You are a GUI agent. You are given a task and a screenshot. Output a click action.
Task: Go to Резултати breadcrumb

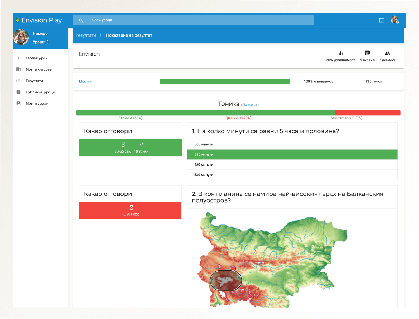point(86,35)
